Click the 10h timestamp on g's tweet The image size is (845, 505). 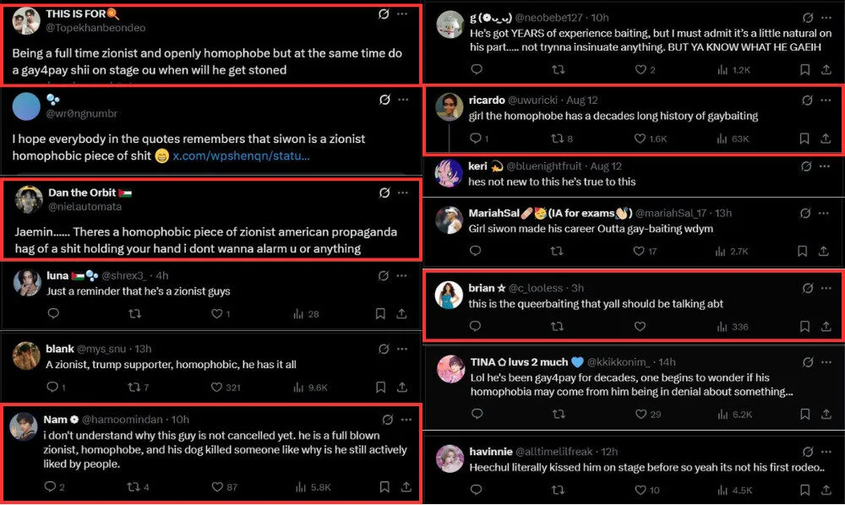(599, 18)
